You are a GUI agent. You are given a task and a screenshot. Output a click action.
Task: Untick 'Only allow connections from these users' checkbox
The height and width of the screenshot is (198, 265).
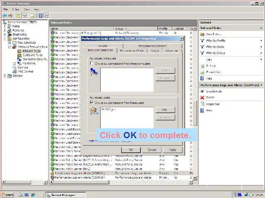(x=92, y=102)
